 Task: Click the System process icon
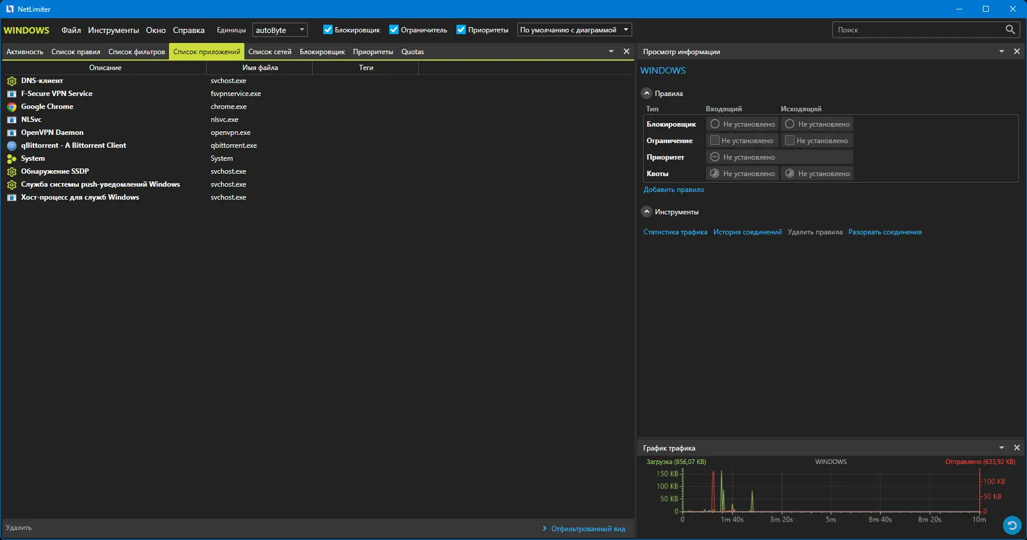point(12,159)
